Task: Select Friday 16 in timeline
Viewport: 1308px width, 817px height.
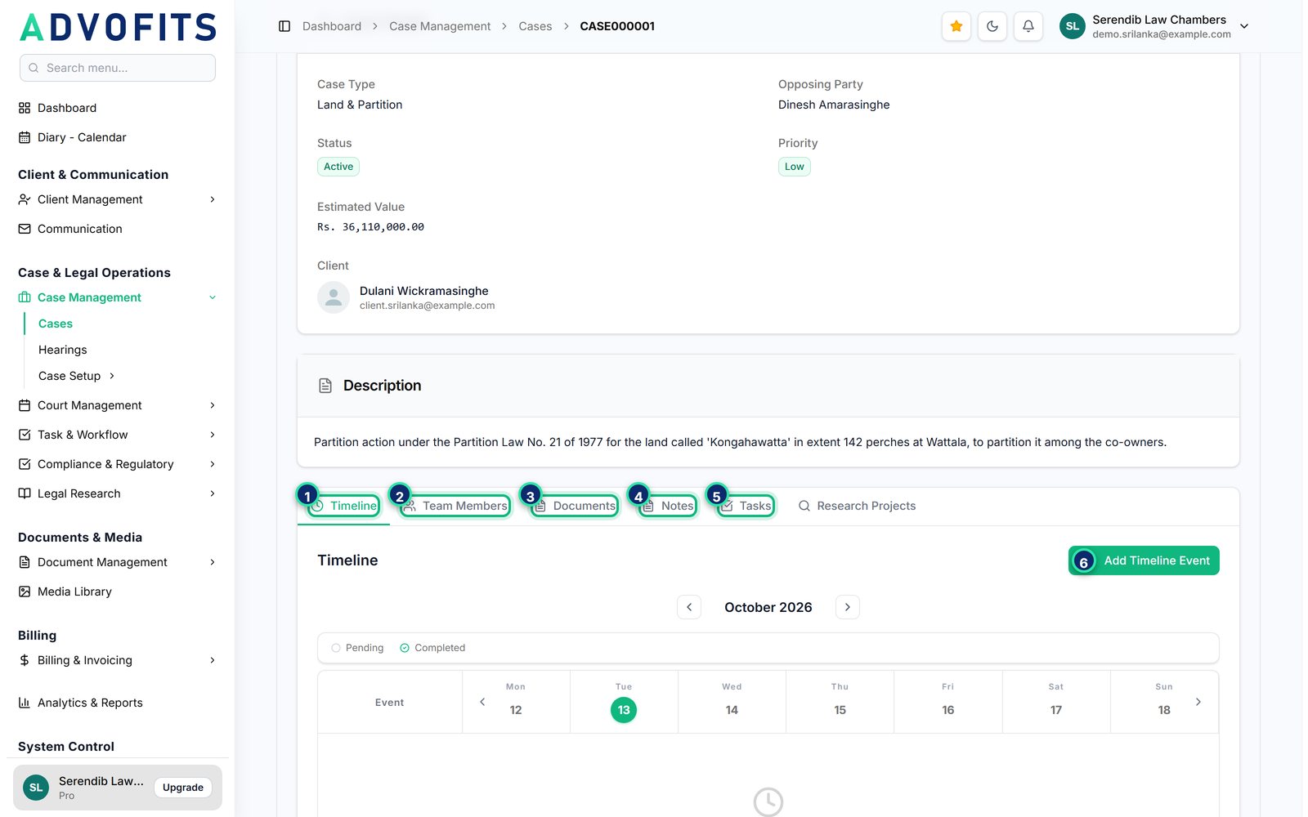Action: [948, 710]
